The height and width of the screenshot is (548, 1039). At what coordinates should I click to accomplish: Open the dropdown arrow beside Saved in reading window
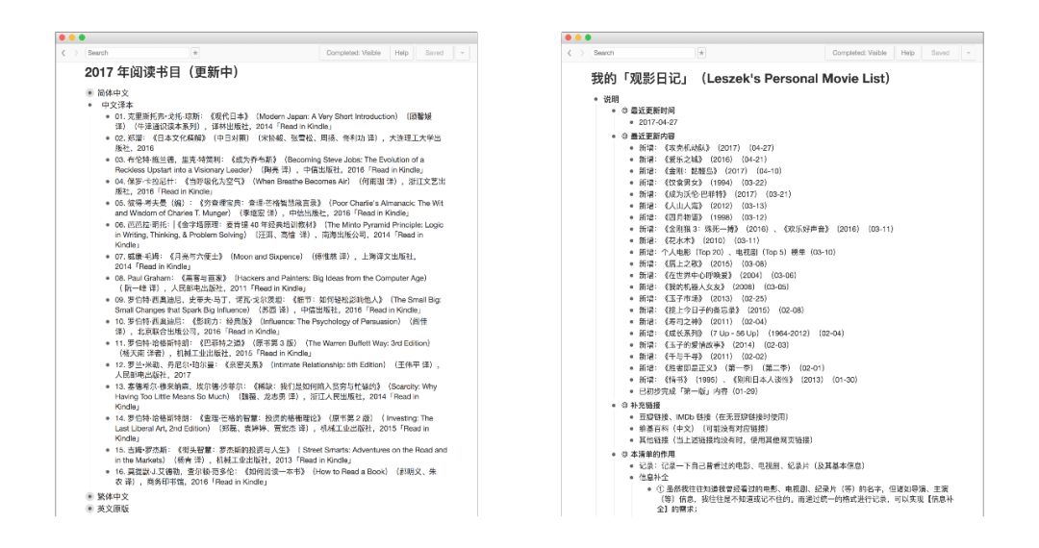click(462, 53)
